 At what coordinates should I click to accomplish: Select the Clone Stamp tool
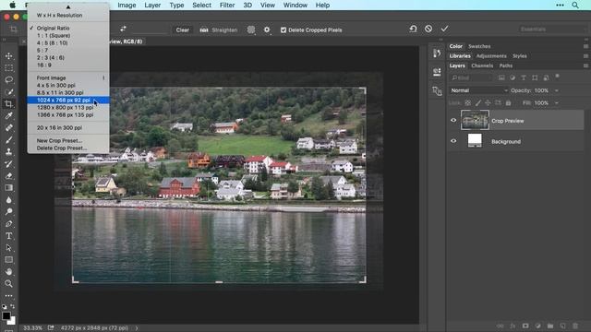pyautogui.click(x=8, y=151)
